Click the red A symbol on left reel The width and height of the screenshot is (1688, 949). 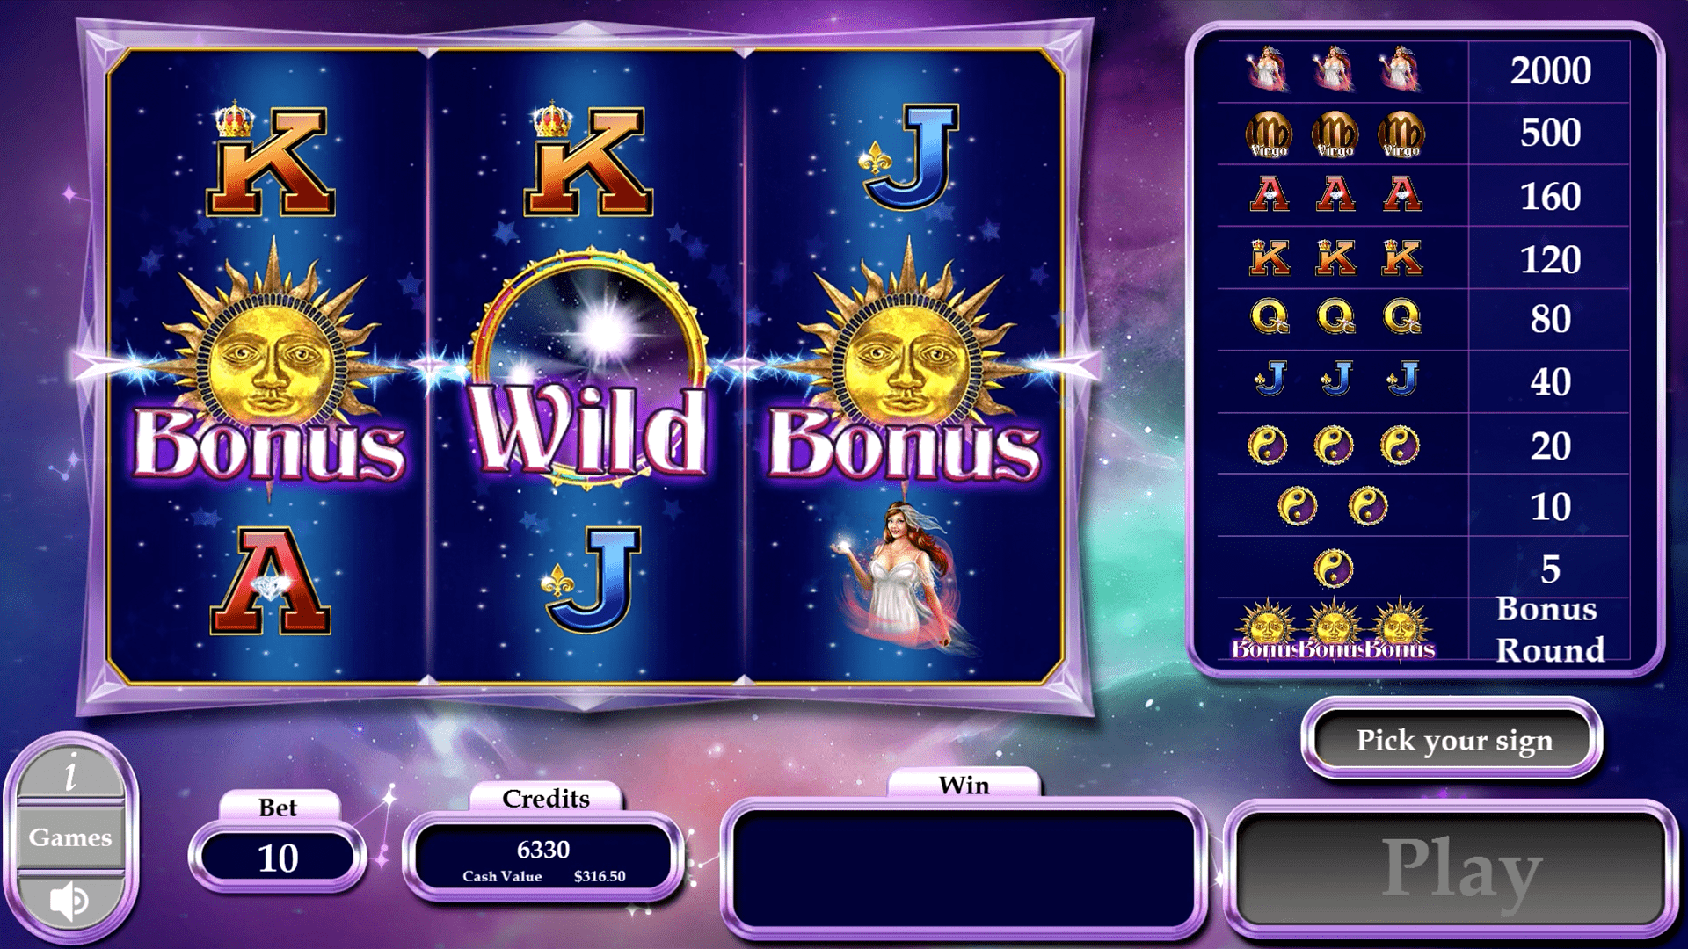[270, 580]
